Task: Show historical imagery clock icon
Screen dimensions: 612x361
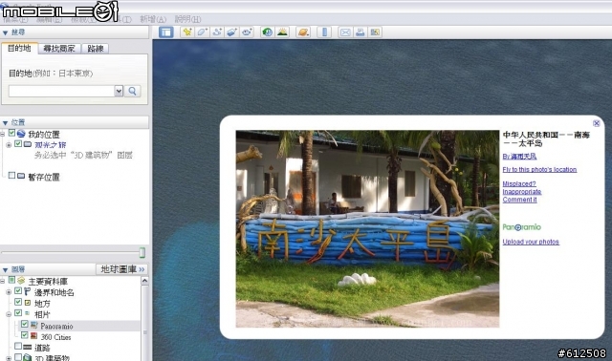Action: point(268,32)
